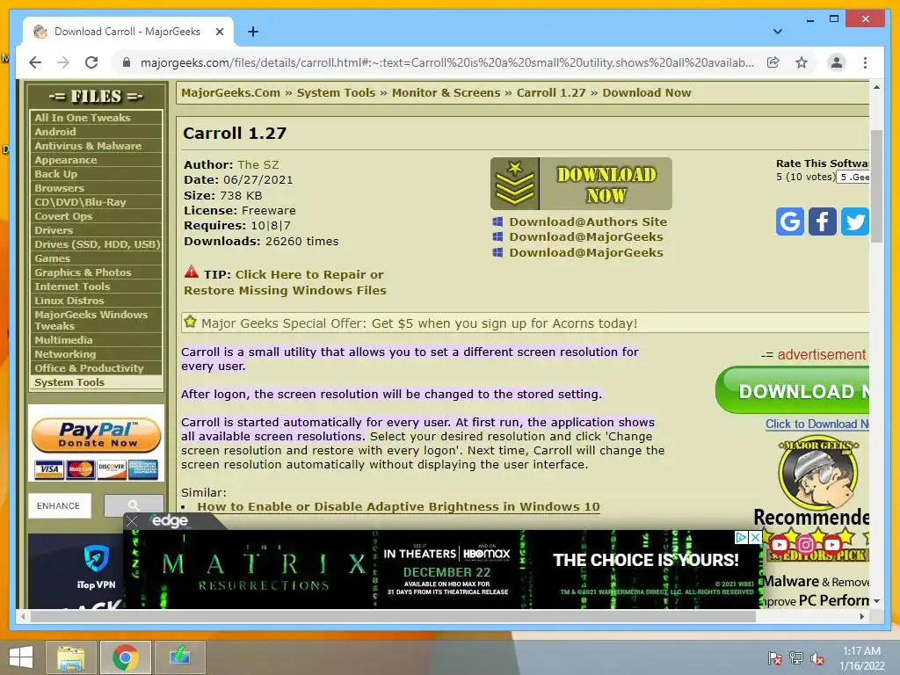Image resolution: width=900 pixels, height=675 pixels.
Task: Bookmark this page with the star
Action: coord(802,62)
